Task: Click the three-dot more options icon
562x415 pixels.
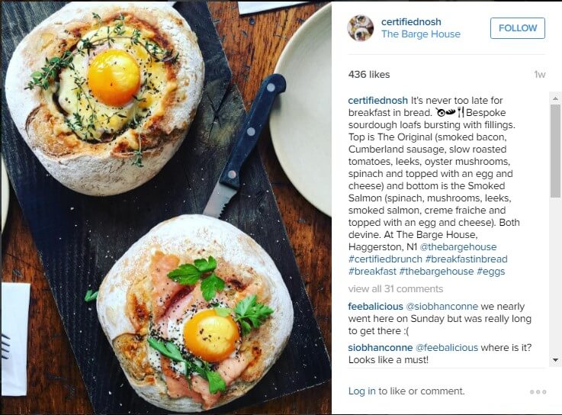Action: coord(538,392)
